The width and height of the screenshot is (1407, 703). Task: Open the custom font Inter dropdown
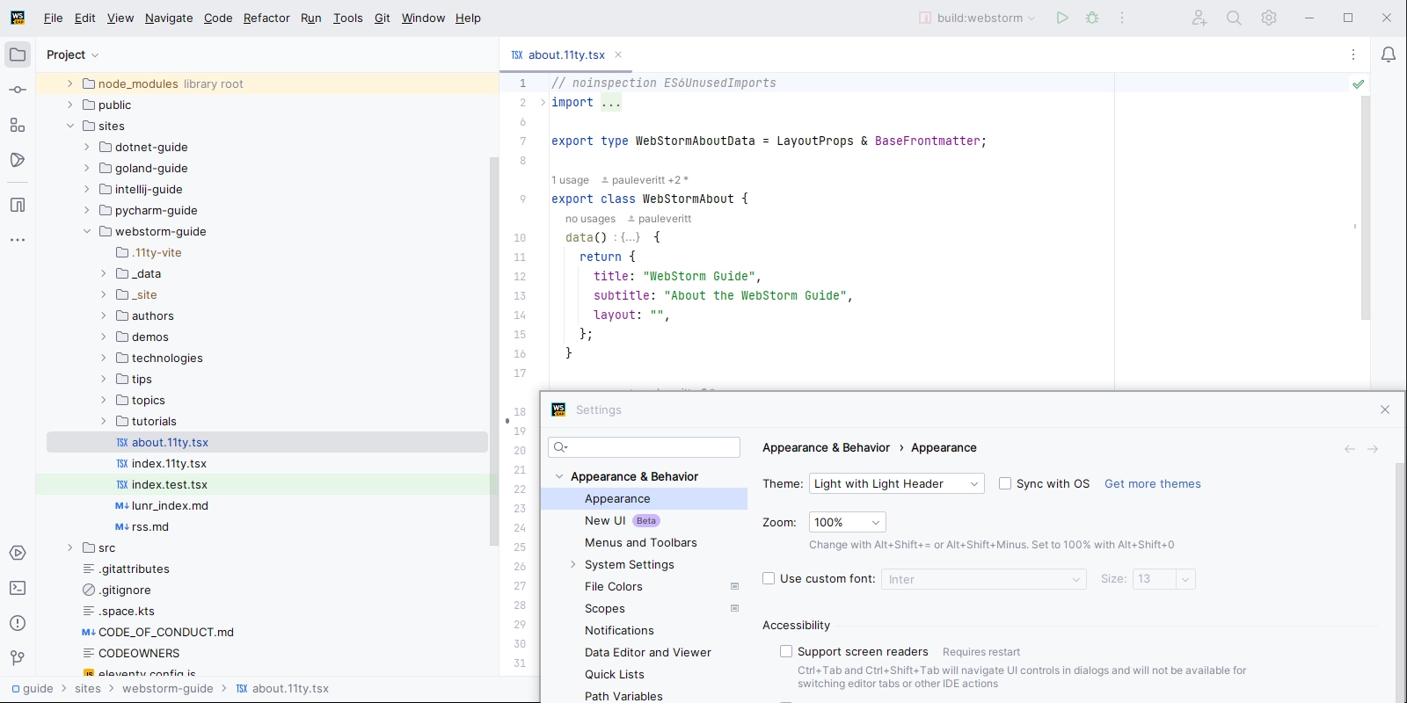click(984, 579)
